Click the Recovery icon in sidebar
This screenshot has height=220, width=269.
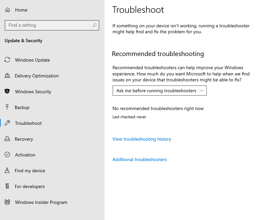pyautogui.click(x=7, y=139)
